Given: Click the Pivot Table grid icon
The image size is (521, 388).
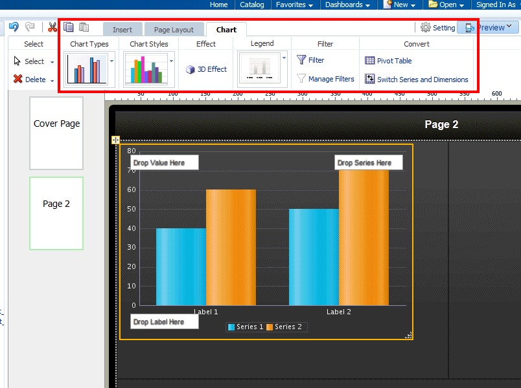Looking at the screenshot, I should pyautogui.click(x=369, y=60).
